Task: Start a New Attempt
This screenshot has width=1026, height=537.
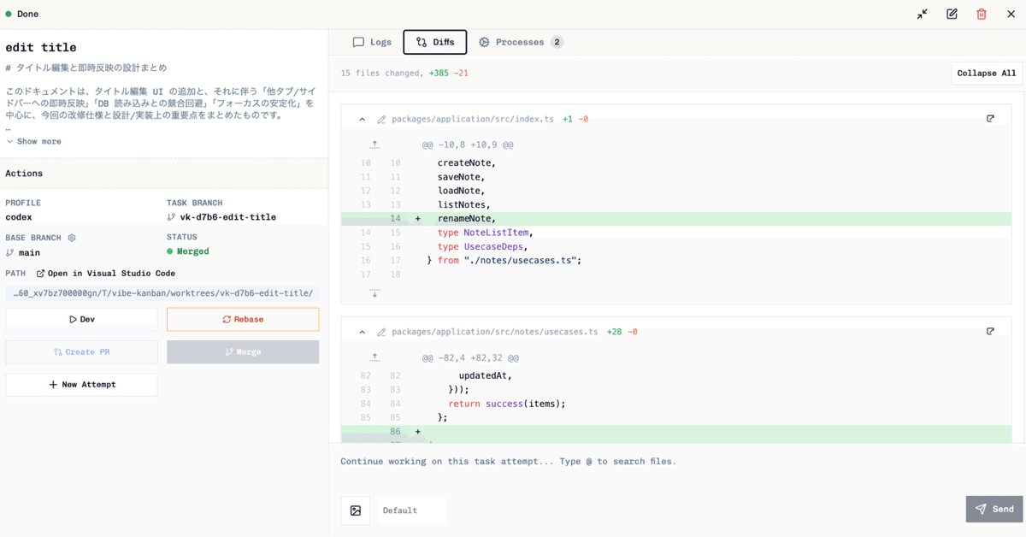Action: point(81,384)
